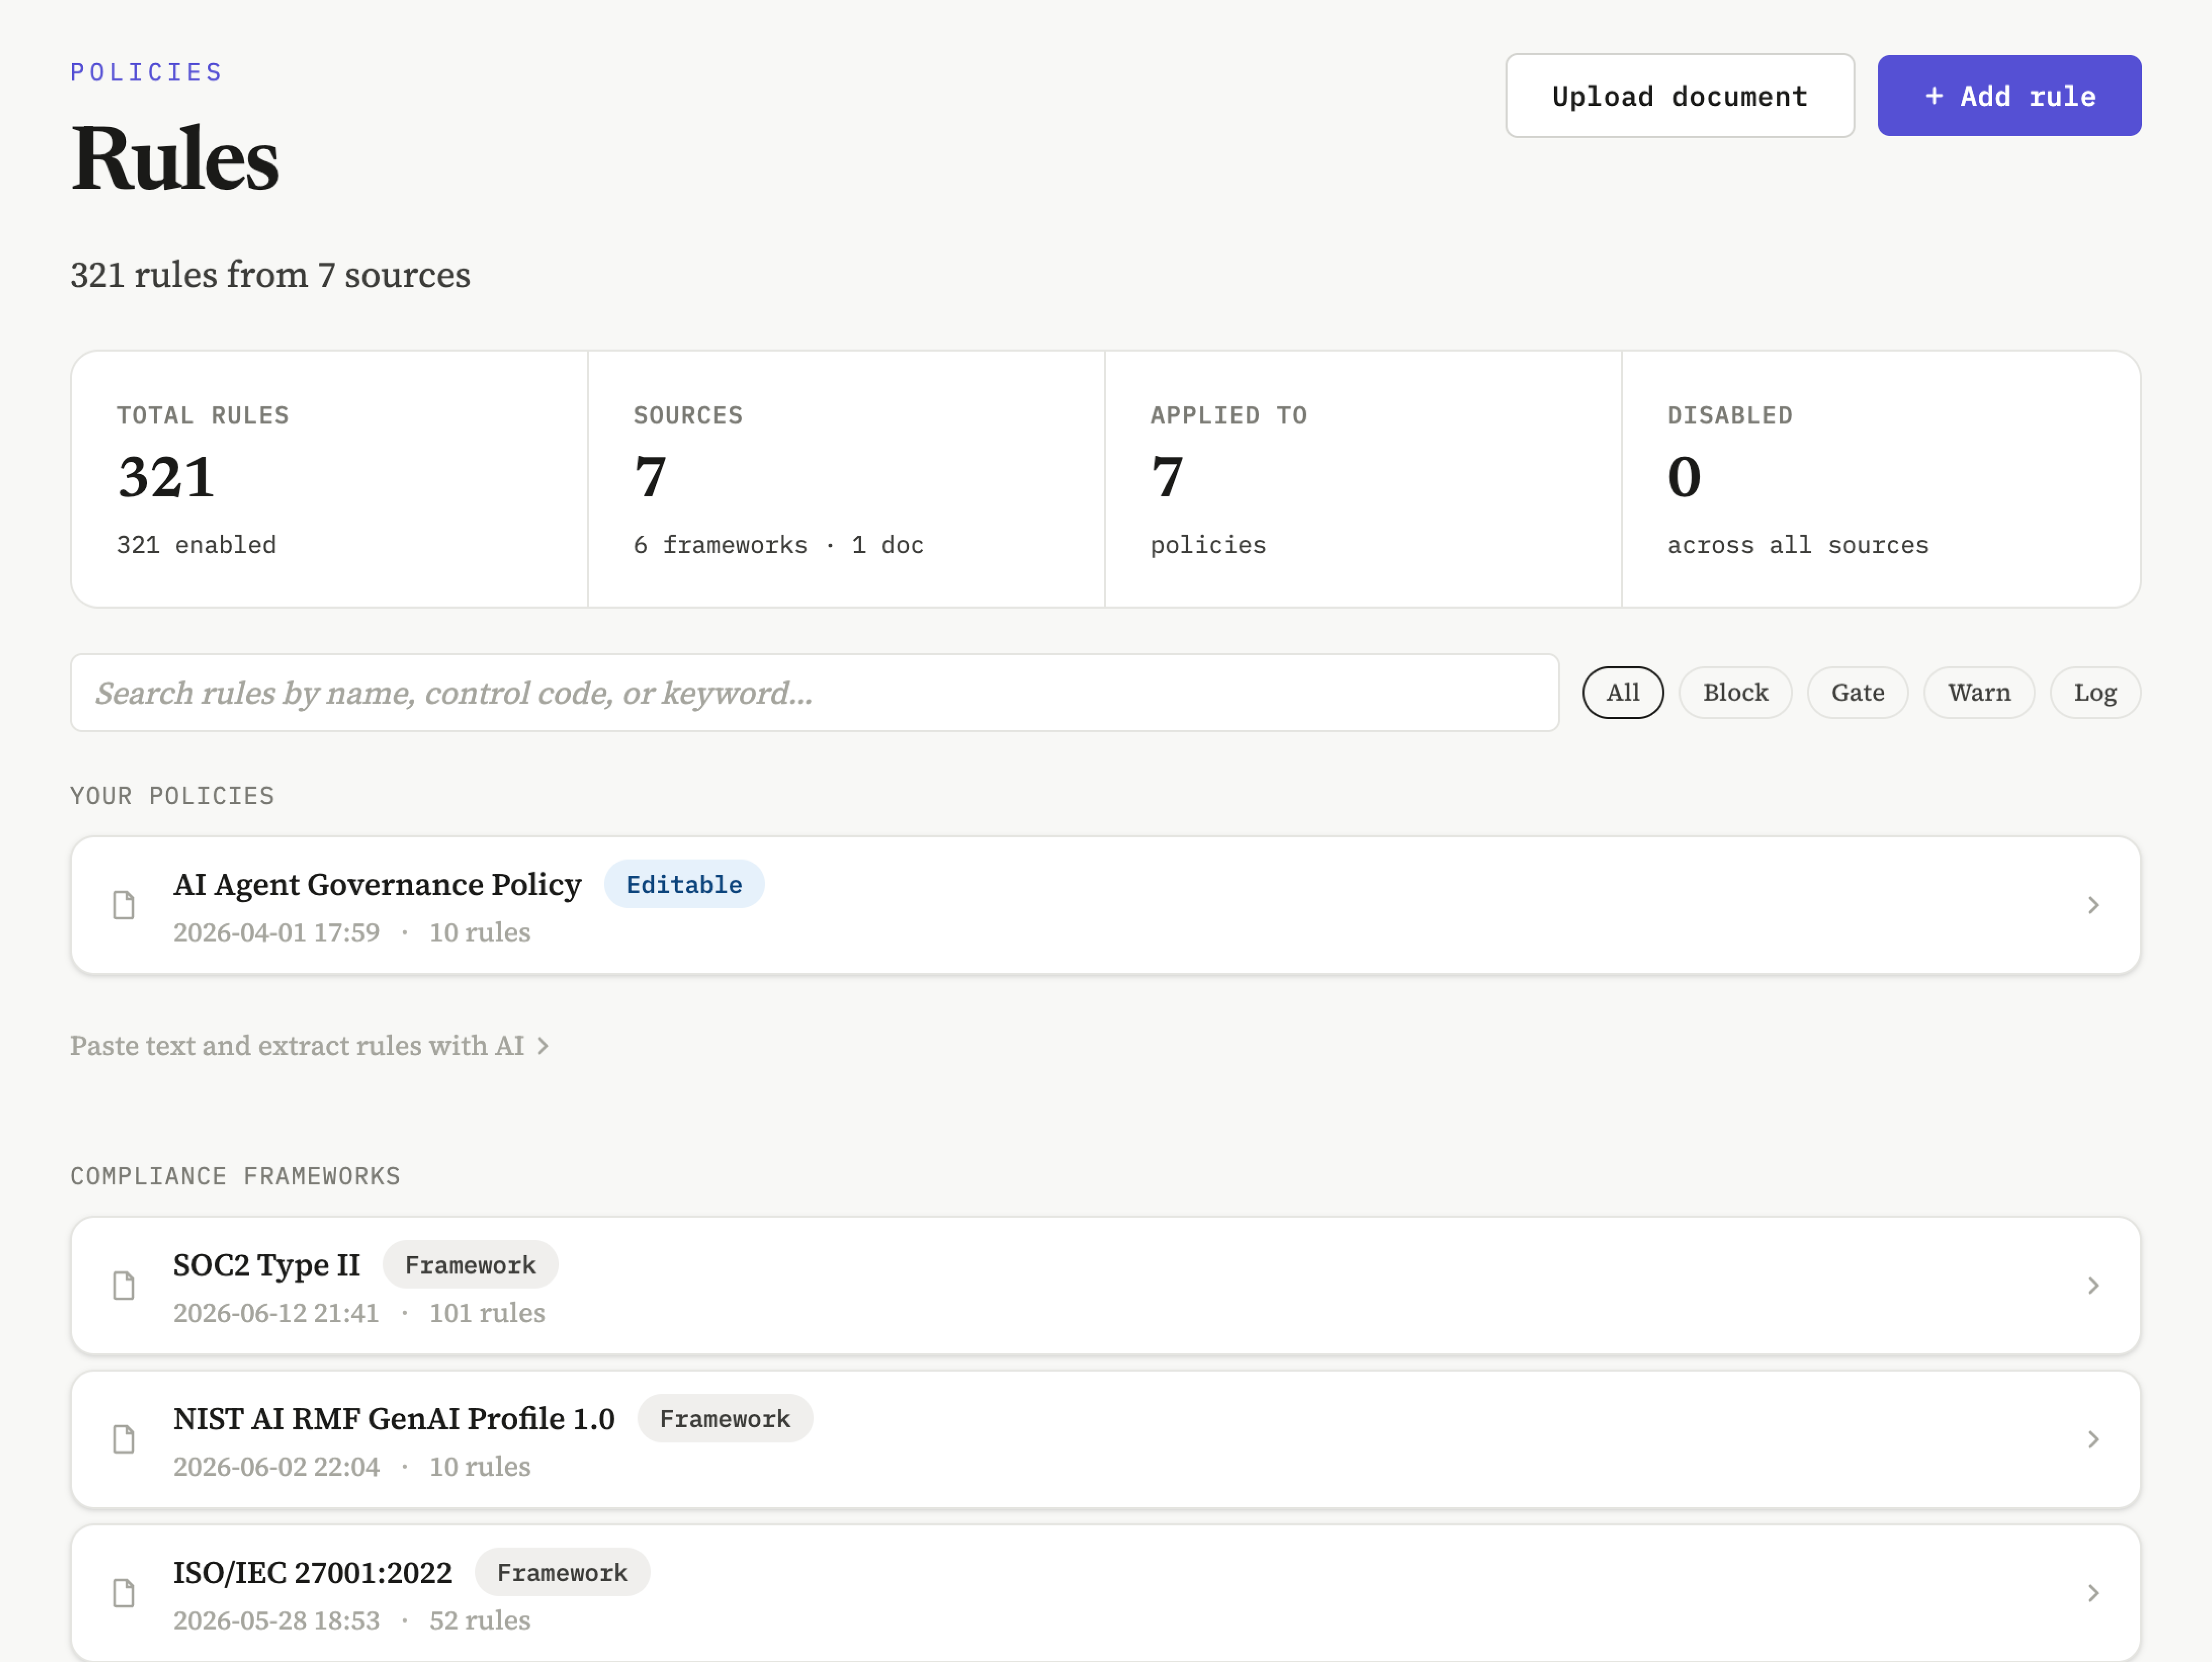Screen dimensions: 2212x1663
Task: Click the Upload document button
Action: [1680, 96]
